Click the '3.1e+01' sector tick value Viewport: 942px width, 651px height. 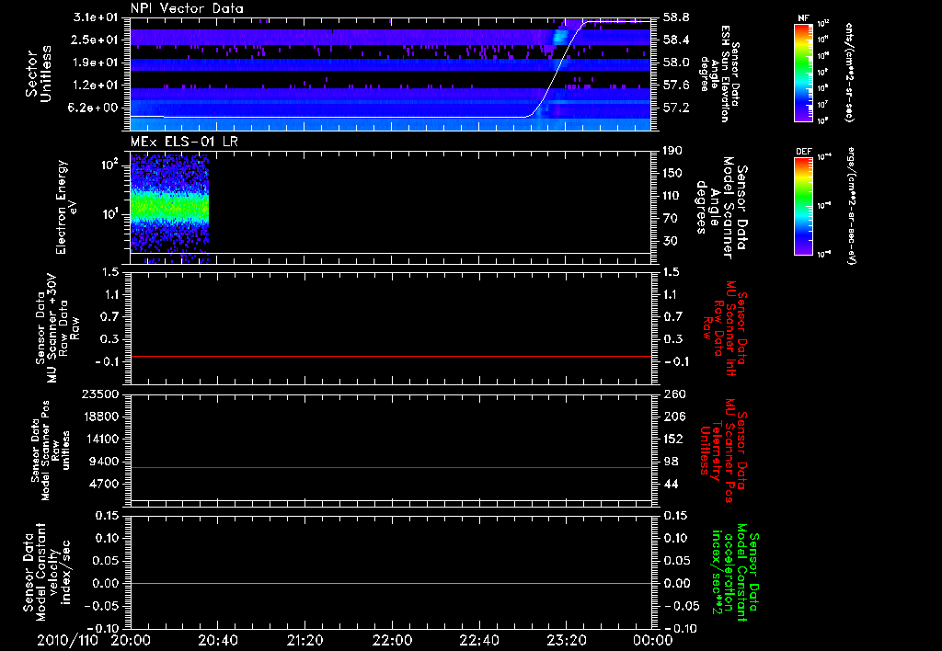[96, 17]
